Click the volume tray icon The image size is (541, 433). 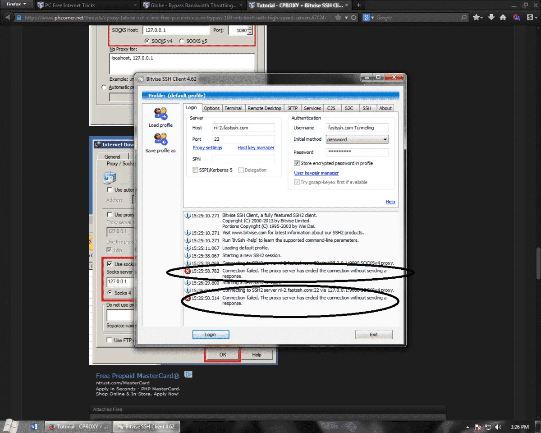498,427
